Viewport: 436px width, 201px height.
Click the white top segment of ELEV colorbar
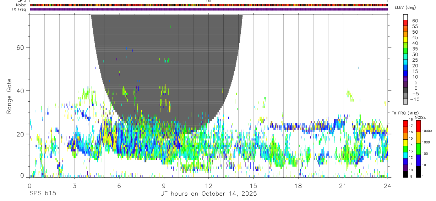[x=405, y=17]
